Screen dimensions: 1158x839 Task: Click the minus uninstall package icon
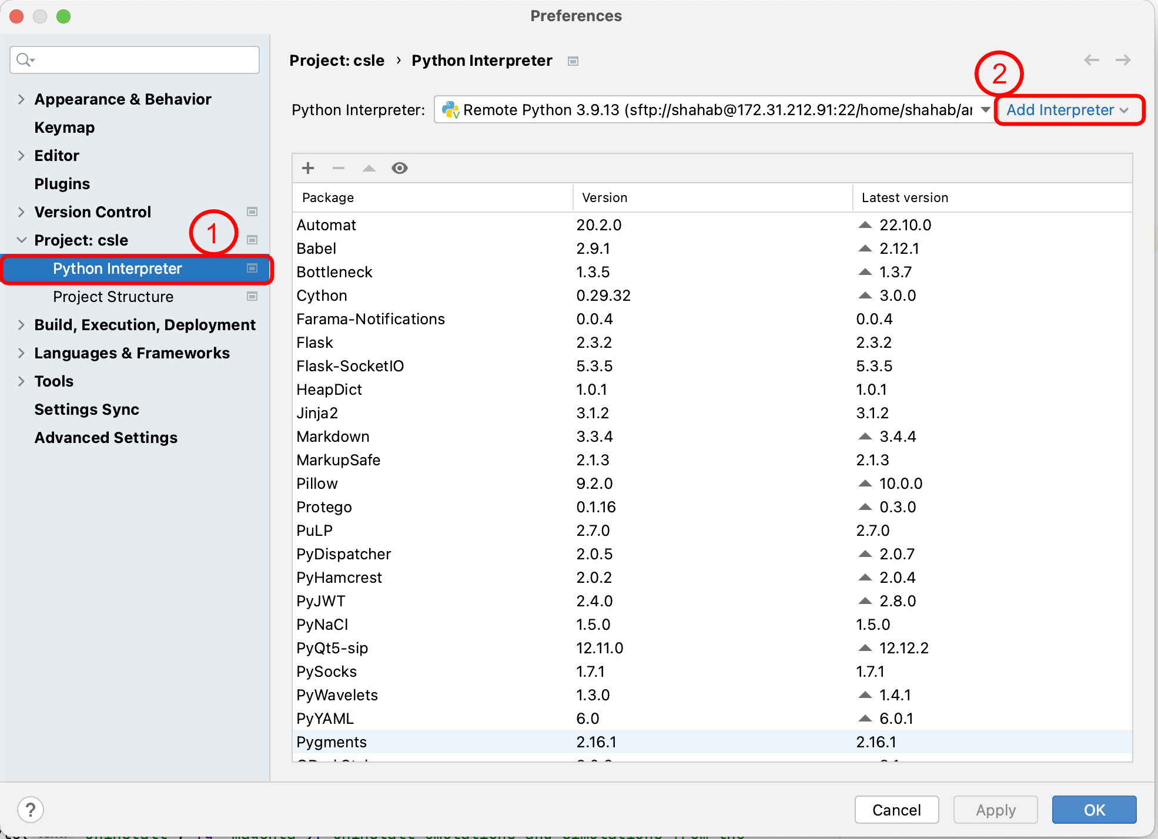coord(339,169)
